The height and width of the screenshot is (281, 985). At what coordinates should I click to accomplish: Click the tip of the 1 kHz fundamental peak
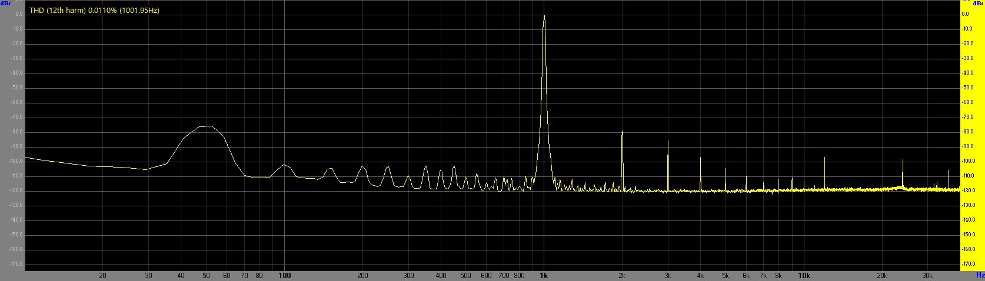(544, 16)
